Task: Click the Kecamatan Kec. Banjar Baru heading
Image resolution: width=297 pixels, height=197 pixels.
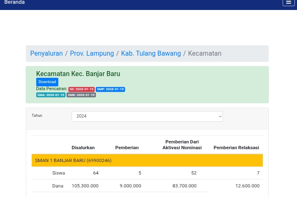Action: pos(78,74)
